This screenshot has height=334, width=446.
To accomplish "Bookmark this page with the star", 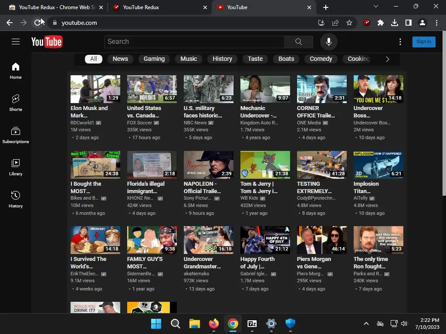I will [x=349, y=23].
